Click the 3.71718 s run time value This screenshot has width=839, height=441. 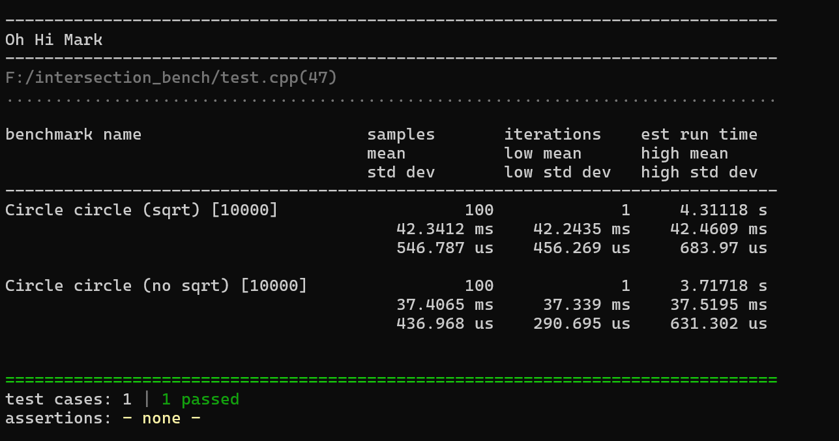[x=718, y=286]
